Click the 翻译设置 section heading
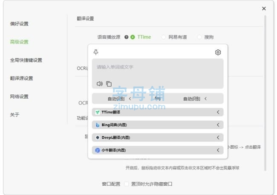277x195 pixels. pyautogui.click(x=85, y=19)
